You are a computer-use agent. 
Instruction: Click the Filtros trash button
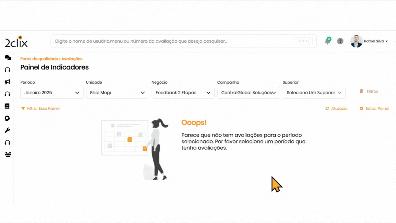(x=369, y=92)
